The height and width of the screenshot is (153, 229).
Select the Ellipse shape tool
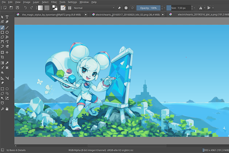click(x=7, y=33)
